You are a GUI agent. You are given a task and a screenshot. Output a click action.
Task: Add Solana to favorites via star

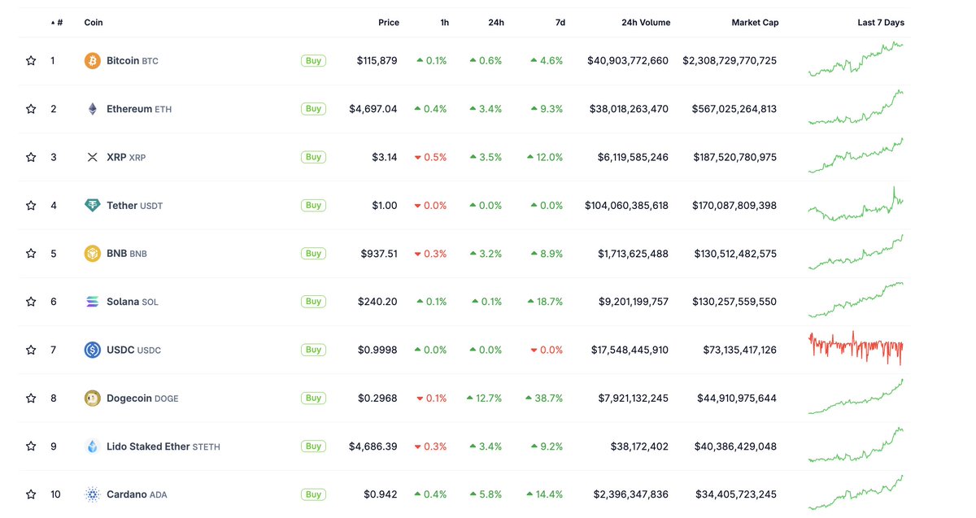(x=31, y=302)
